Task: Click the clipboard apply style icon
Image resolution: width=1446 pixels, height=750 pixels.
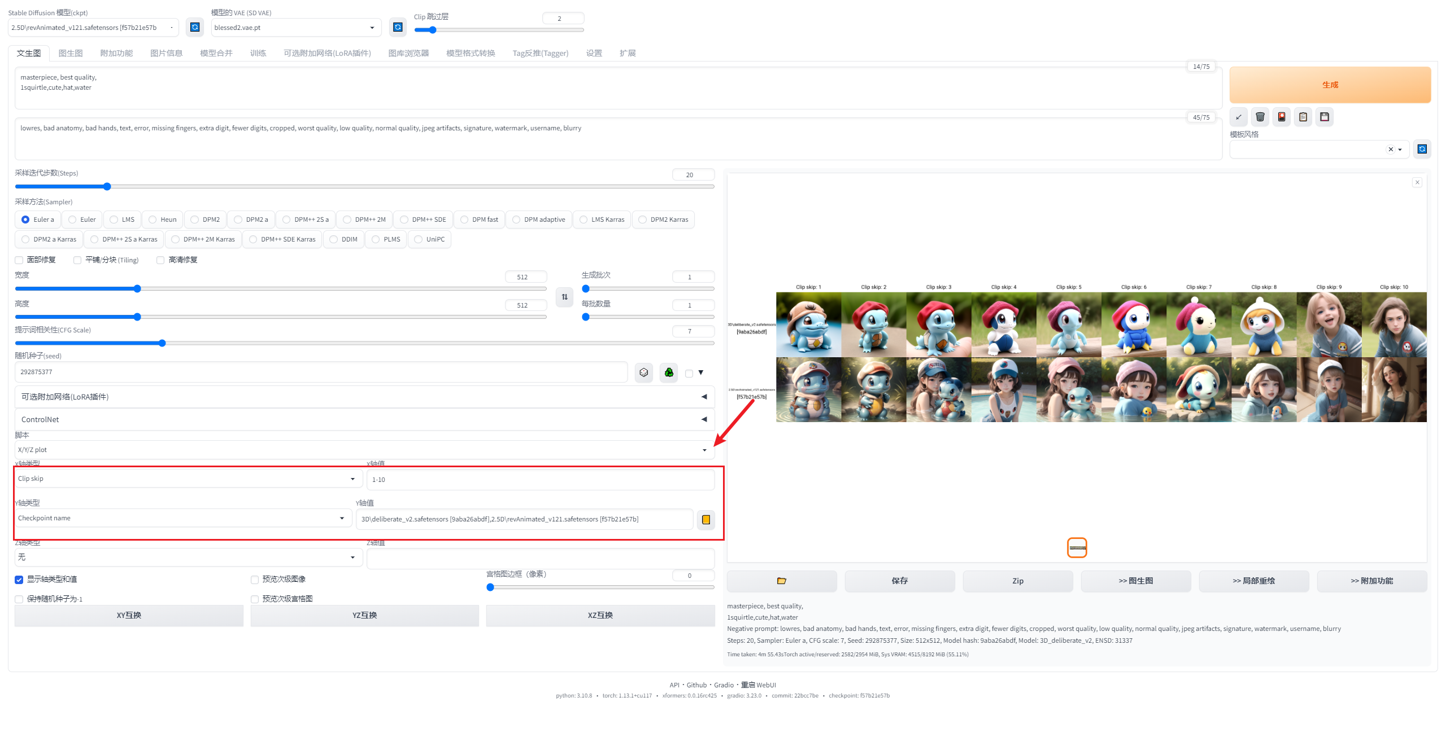Action: 1303,117
